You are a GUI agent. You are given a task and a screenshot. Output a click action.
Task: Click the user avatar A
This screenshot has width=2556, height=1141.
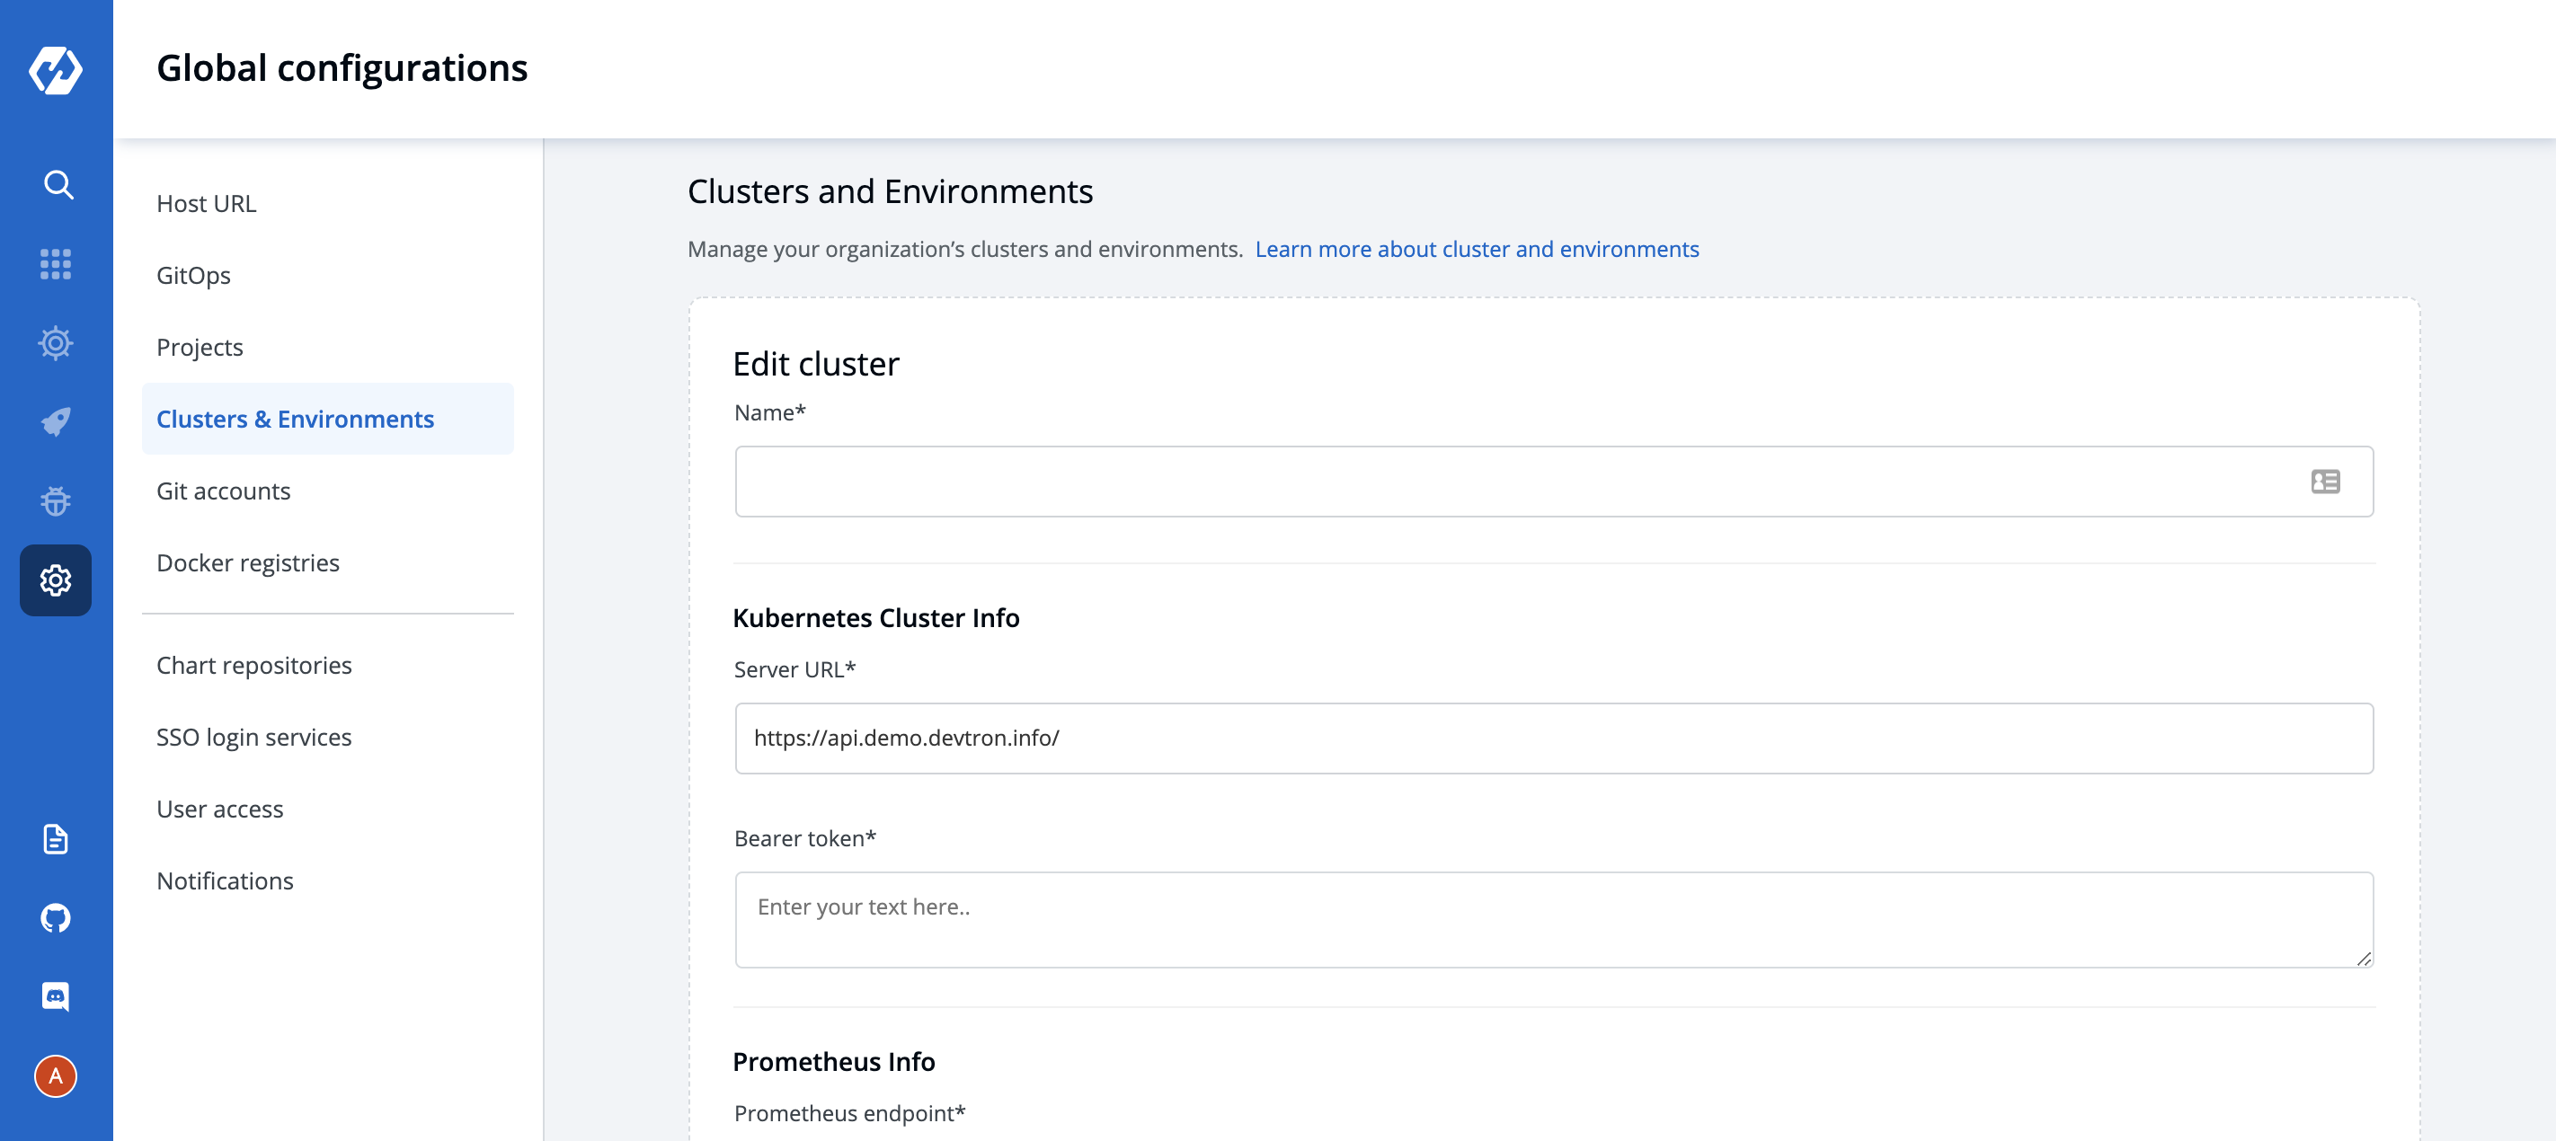tap(56, 1076)
